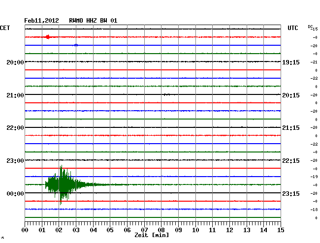The image size is (320, 243).
Task: Click the "03" minute axis label
Action: (x=76, y=230)
